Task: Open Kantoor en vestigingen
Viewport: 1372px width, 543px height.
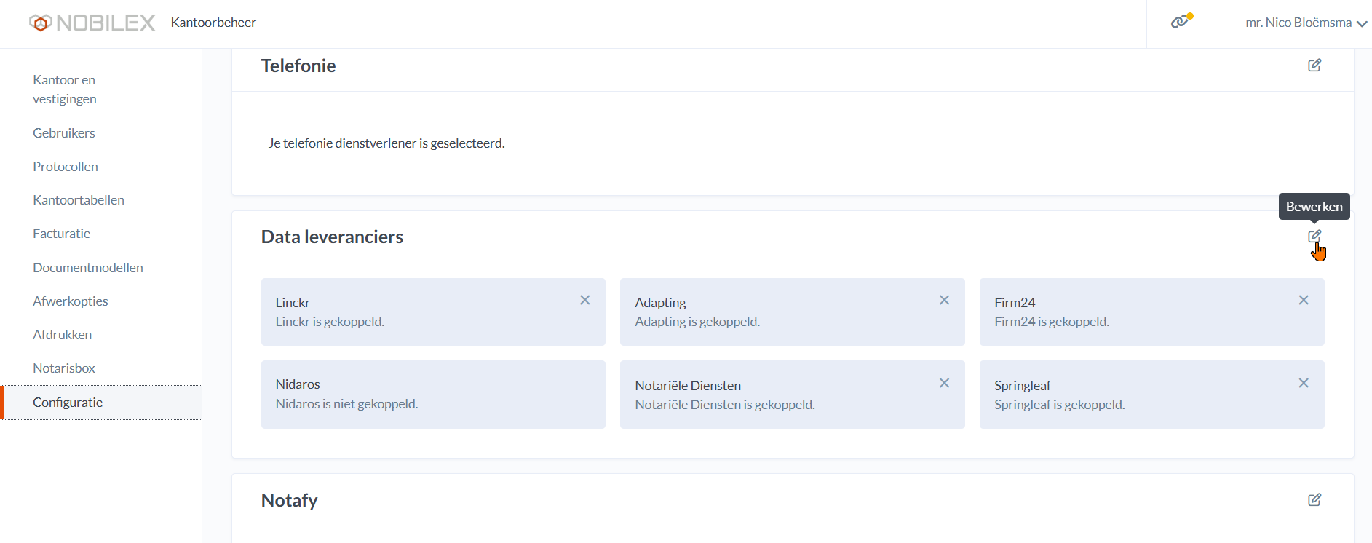Action: 65,90
